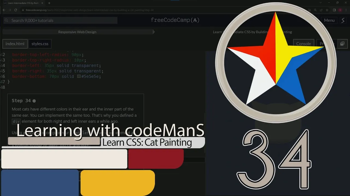350x196 pixels.
Task: Open the tab search chevron in title bar
Action: tap(321, 3)
